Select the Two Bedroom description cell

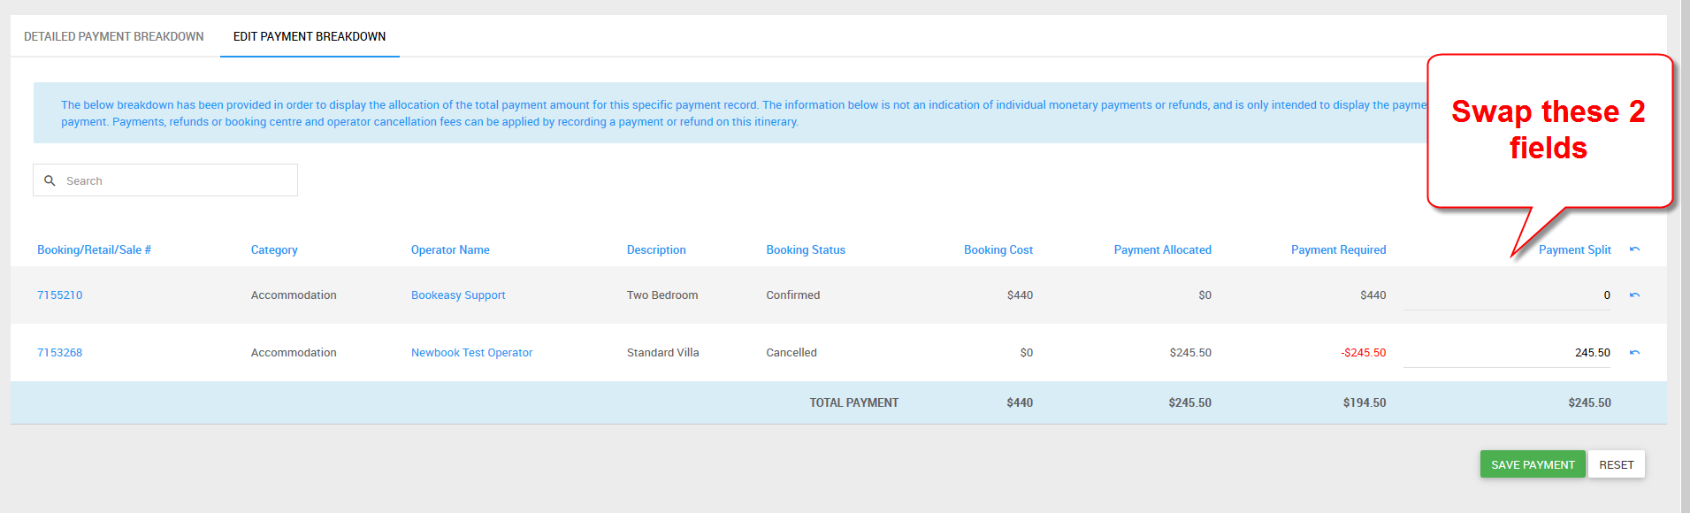coord(662,295)
